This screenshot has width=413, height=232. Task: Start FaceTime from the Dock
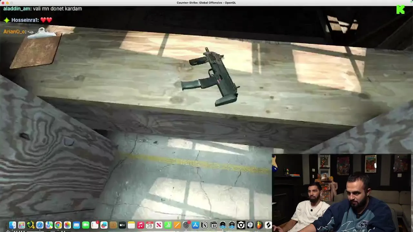click(x=86, y=225)
